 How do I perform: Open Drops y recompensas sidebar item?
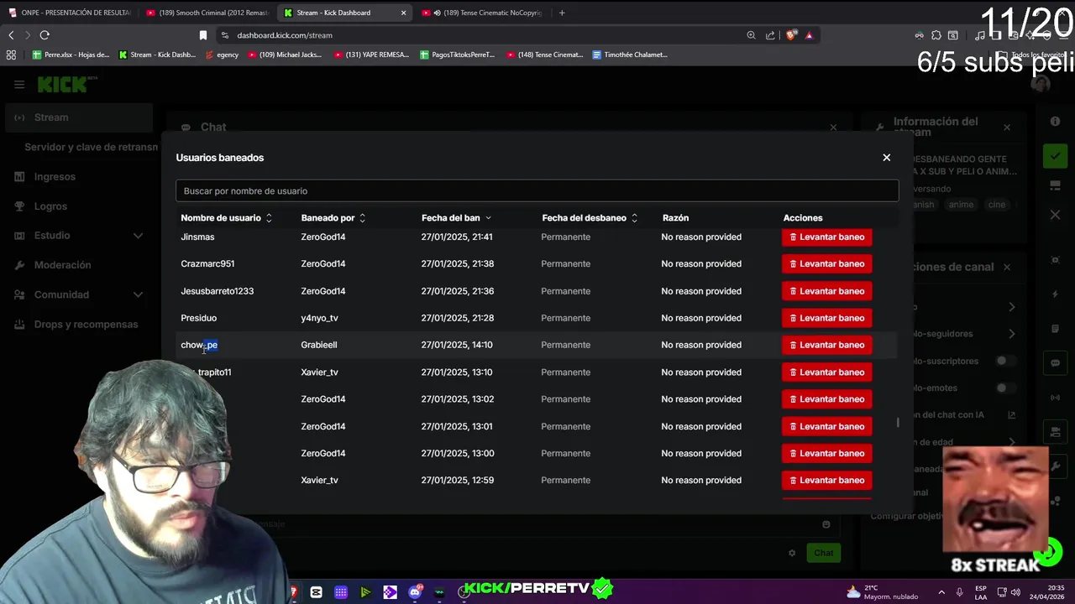tap(78, 325)
